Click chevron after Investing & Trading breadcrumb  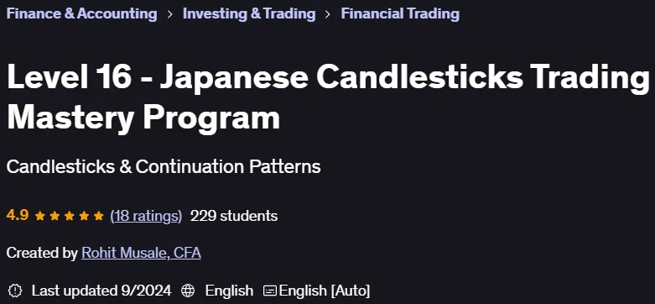pyautogui.click(x=328, y=14)
